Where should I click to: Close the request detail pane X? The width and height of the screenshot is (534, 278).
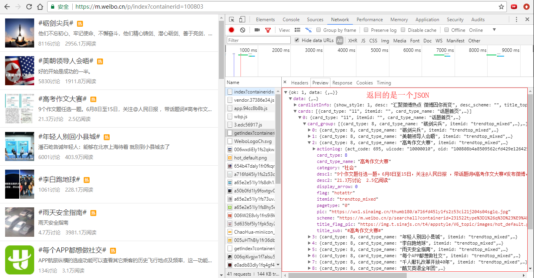285,82
